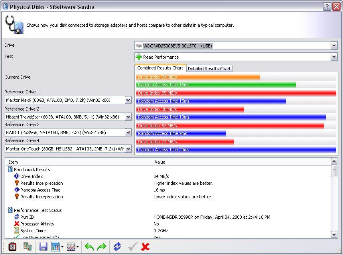Click the orange Drive Index 34 MB/s bar
343x255 pixels.
pyautogui.click(x=198, y=77)
